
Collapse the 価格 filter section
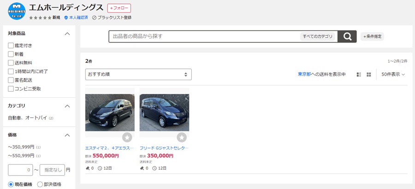(x=67, y=135)
